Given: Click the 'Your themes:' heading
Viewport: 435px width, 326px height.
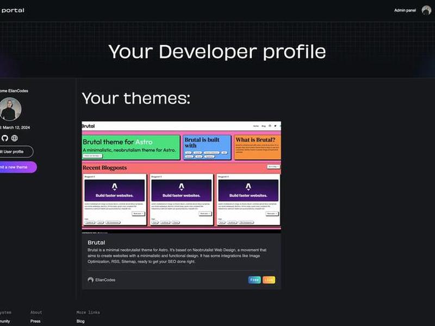Looking at the screenshot, I should click(136, 98).
